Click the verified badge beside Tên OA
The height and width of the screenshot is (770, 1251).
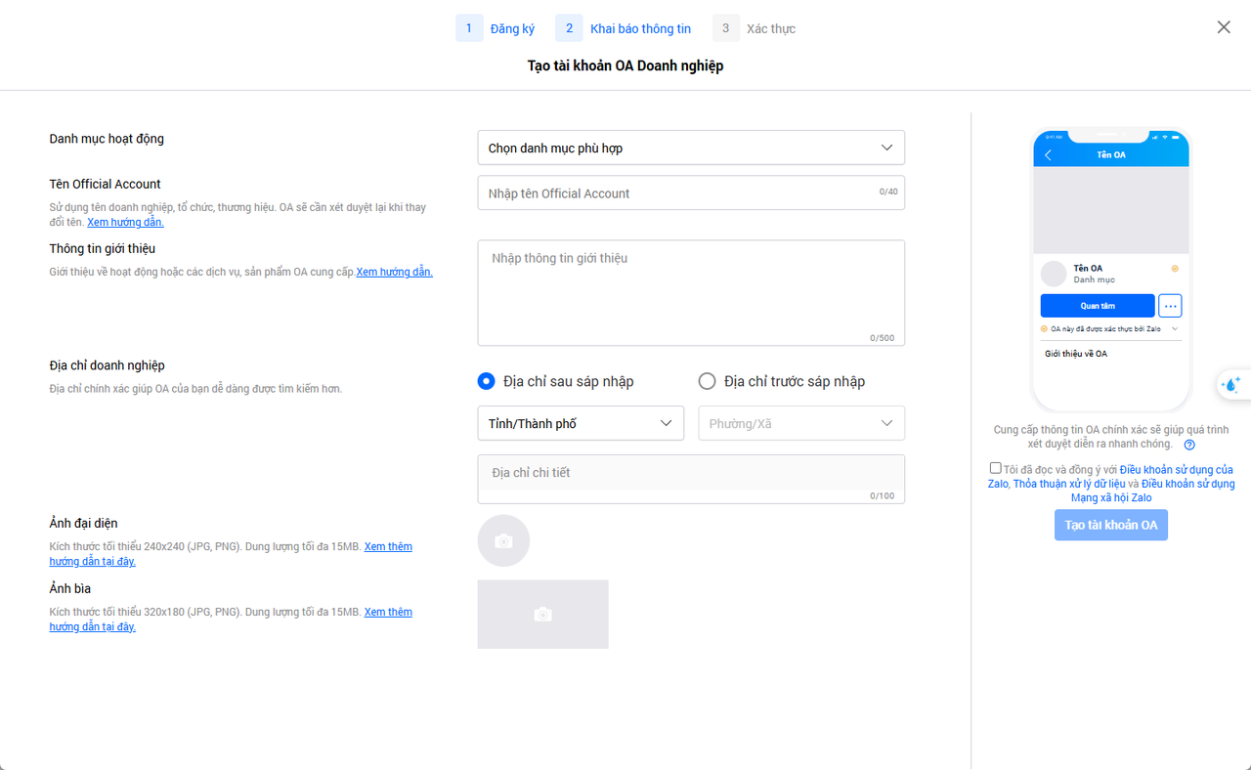tap(1175, 269)
